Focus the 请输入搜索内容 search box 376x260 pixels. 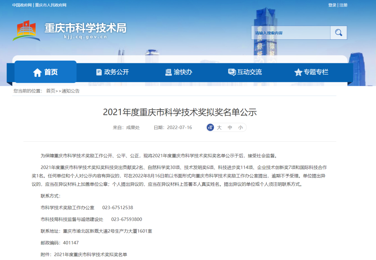[291, 33]
